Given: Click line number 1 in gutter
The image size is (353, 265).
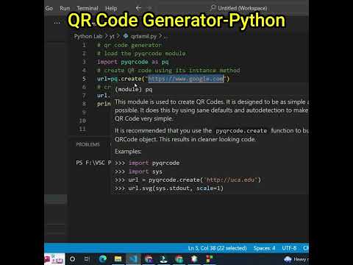Looking at the screenshot, I should coord(84,45).
